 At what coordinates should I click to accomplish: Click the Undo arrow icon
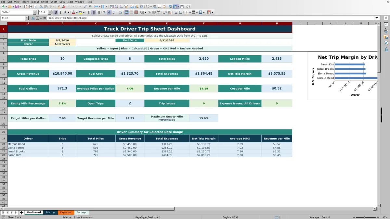tap(70, 6)
